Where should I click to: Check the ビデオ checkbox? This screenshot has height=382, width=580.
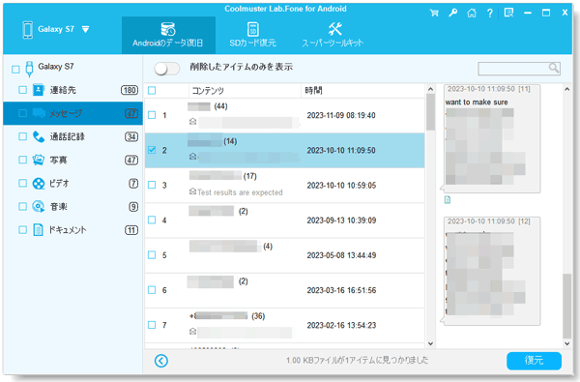click(x=22, y=183)
